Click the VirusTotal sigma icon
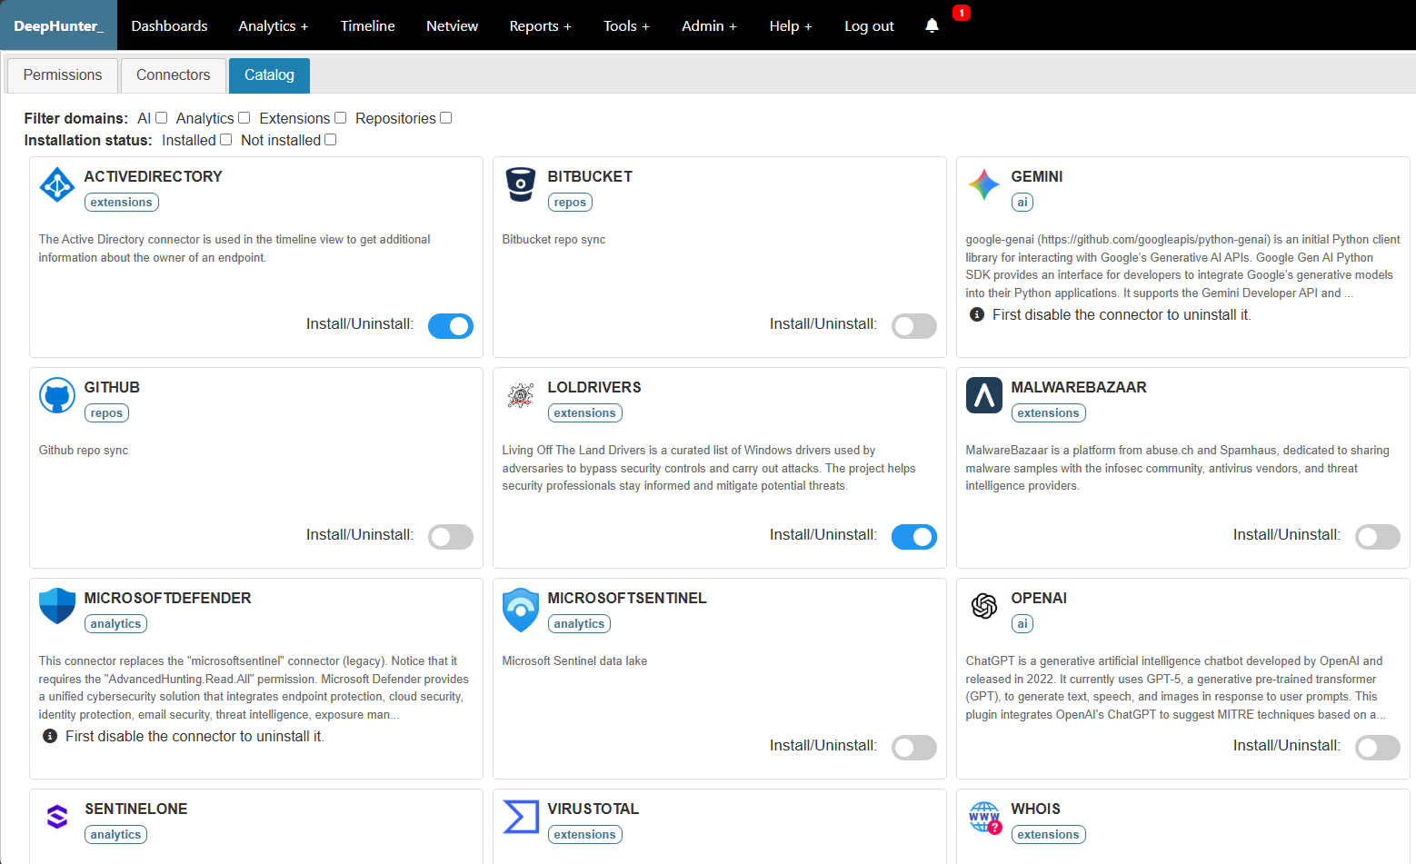The width and height of the screenshot is (1416, 864). pyautogui.click(x=521, y=817)
